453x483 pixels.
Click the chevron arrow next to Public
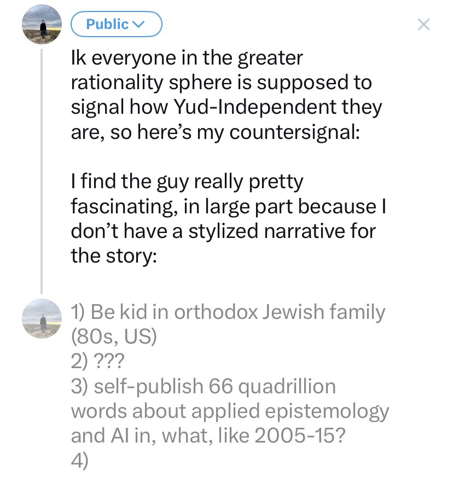pyautogui.click(x=138, y=24)
